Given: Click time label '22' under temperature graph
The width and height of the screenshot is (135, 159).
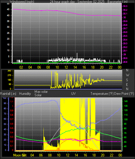Looking at the screenshot, I should tap(112, 155).
